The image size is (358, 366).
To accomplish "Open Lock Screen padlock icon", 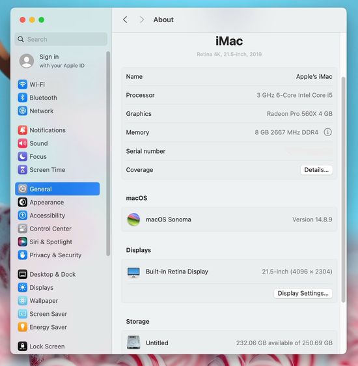I will (x=22, y=346).
